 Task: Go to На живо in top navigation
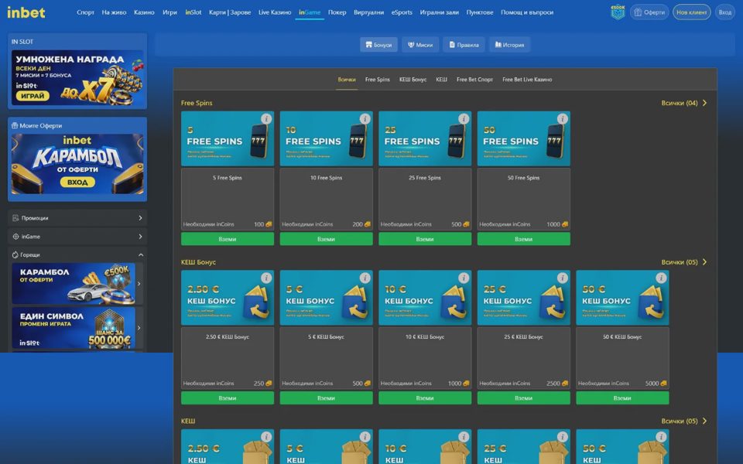[x=114, y=12]
